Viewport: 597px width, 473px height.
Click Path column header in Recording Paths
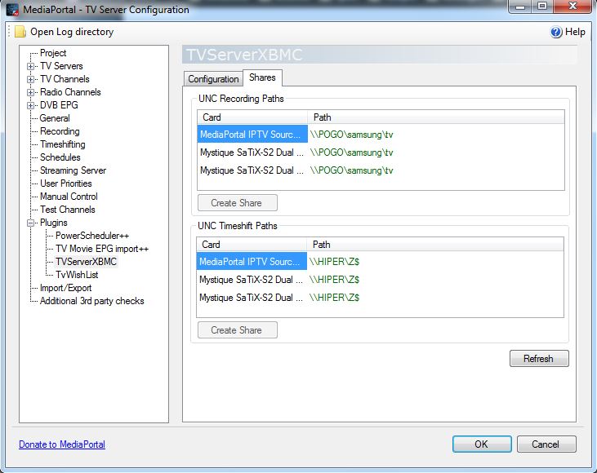pos(435,117)
